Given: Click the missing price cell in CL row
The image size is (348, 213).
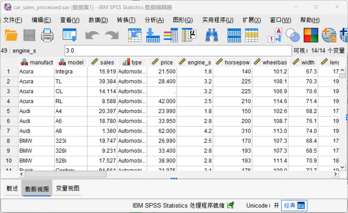Looking at the screenshot, I should coord(162,91).
